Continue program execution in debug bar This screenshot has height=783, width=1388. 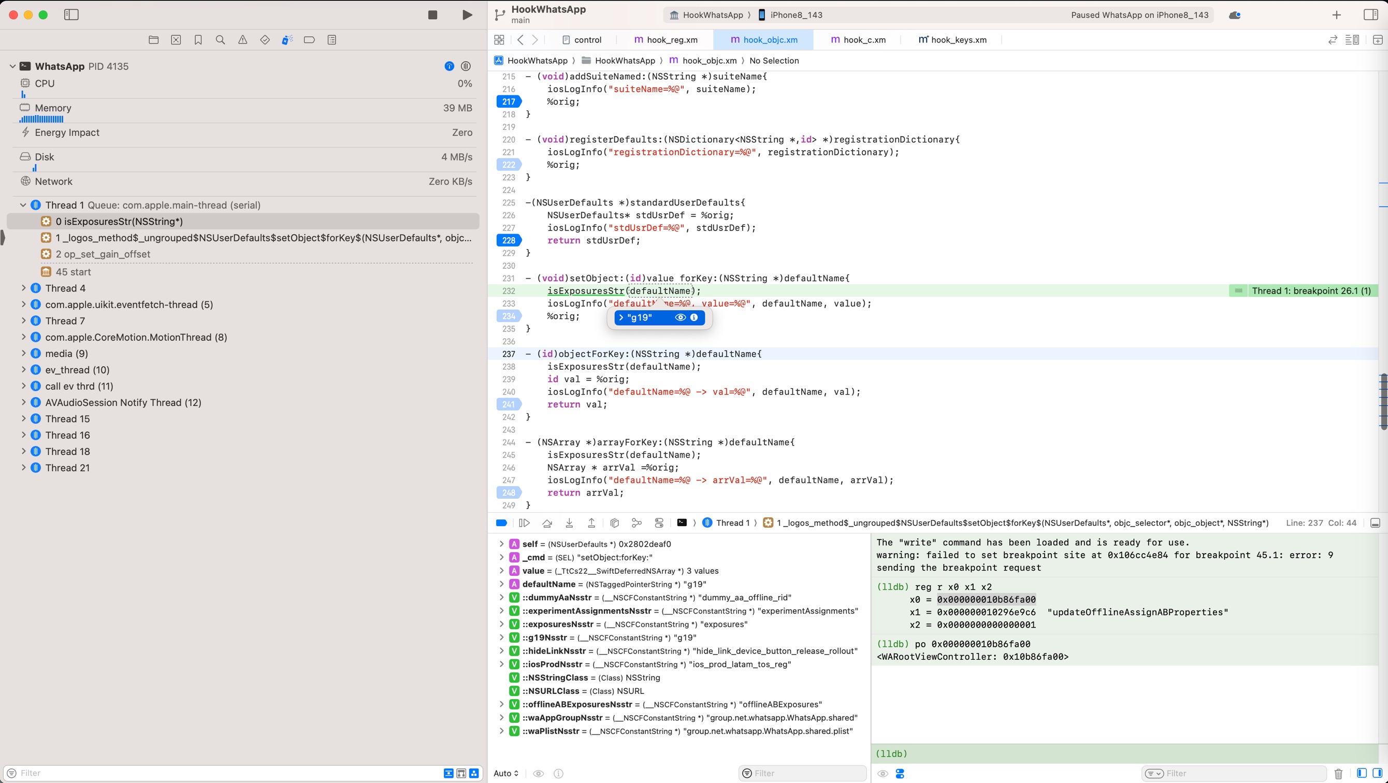click(x=524, y=523)
